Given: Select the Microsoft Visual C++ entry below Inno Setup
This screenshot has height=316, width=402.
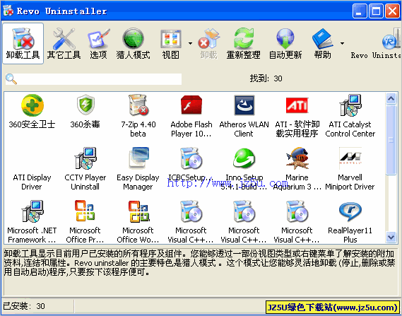Looking at the screenshot, I should coord(244,222).
